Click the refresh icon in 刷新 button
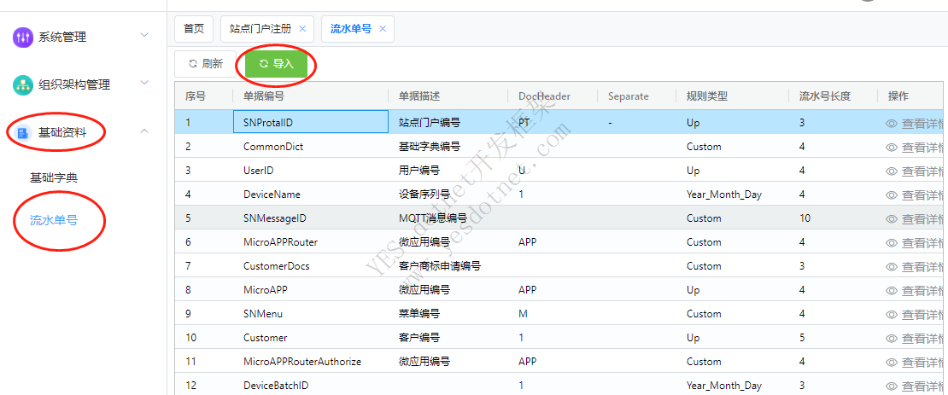The height and width of the screenshot is (395, 948). (193, 64)
